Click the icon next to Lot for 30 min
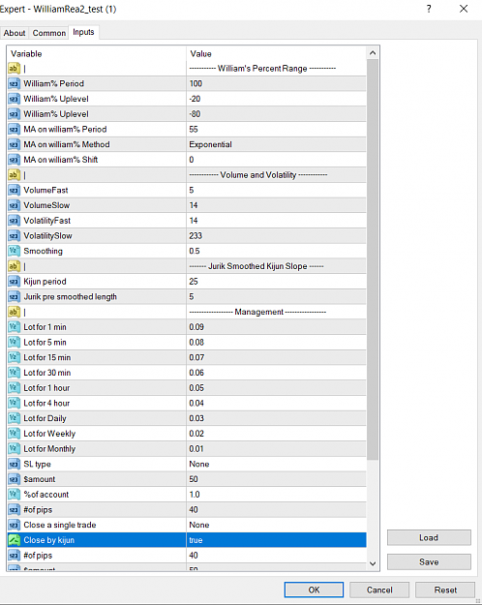The width and height of the screenshot is (482, 605). (x=14, y=373)
